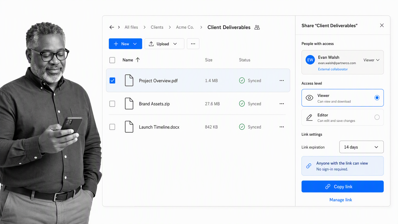Screen dimensions: 398x224
Task: Navigate to All files breadcrumb
Action: coord(131,27)
